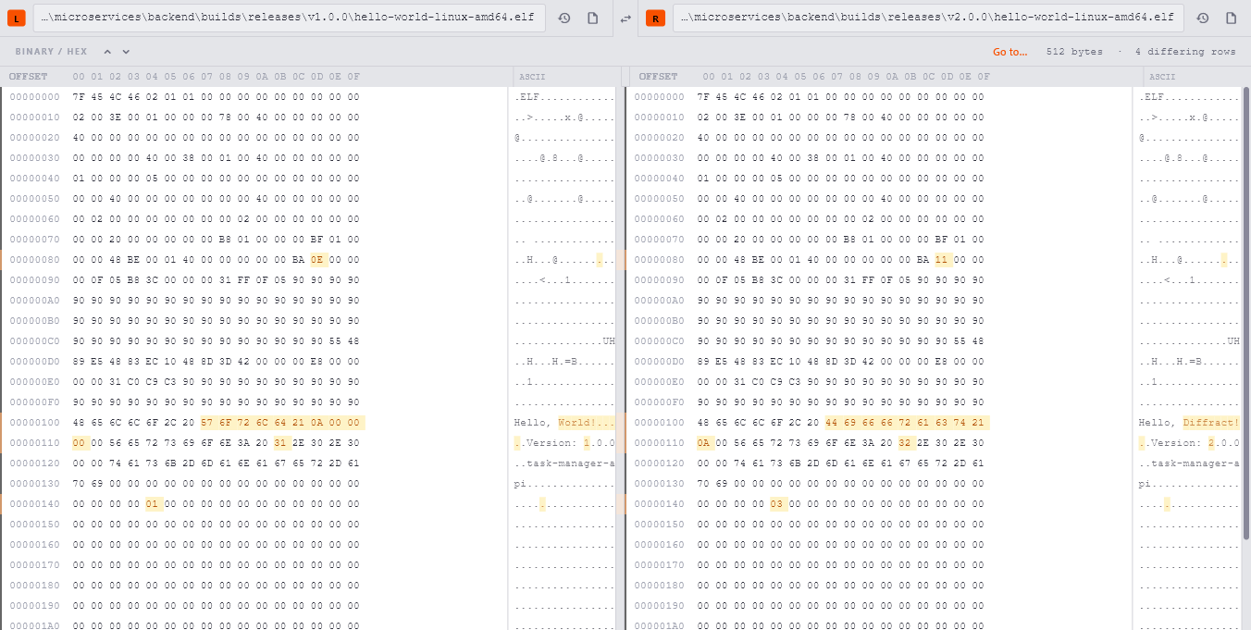Click left offset 00000100

click(x=34, y=423)
